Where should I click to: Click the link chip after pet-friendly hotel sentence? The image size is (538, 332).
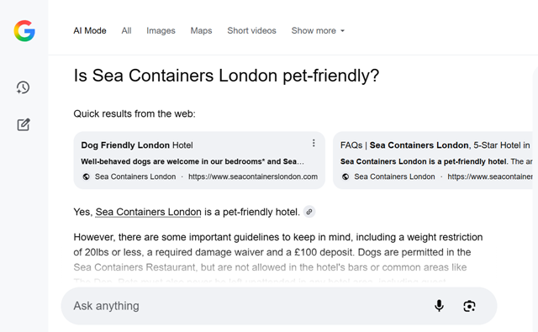(x=309, y=212)
